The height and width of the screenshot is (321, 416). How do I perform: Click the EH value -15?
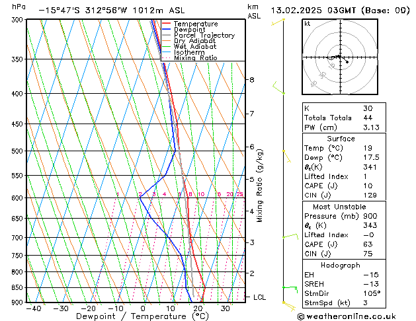click(x=371, y=275)
